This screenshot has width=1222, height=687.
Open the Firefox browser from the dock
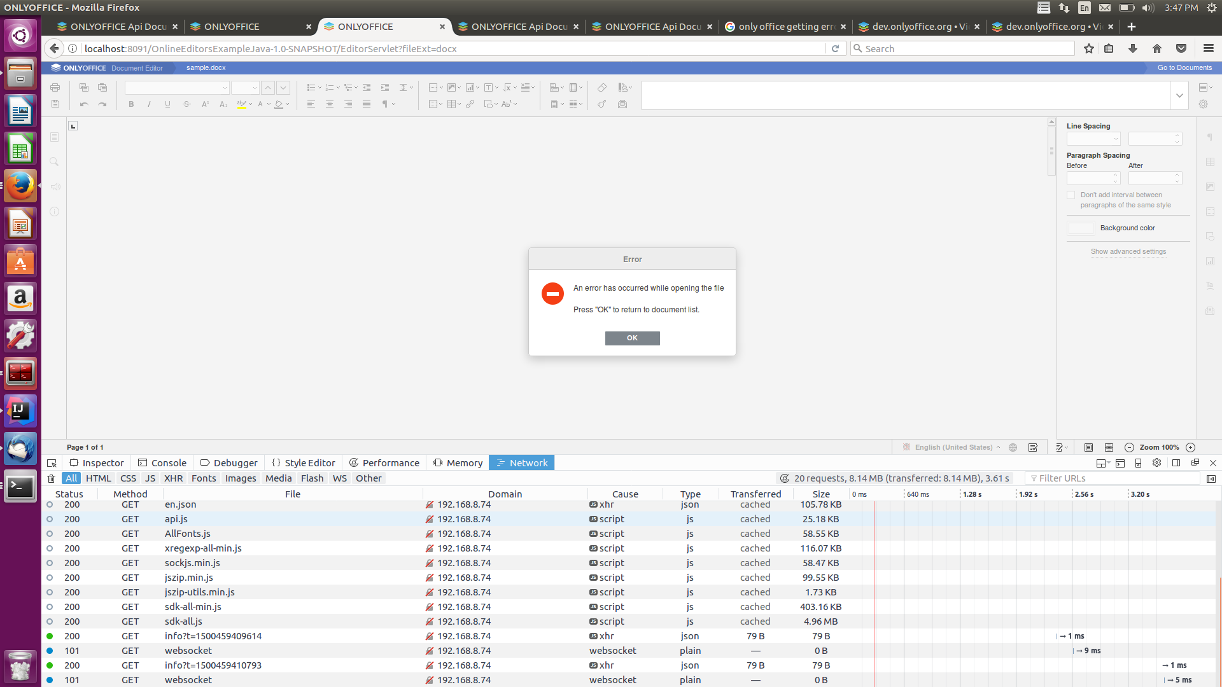click(x=20, y=186)
